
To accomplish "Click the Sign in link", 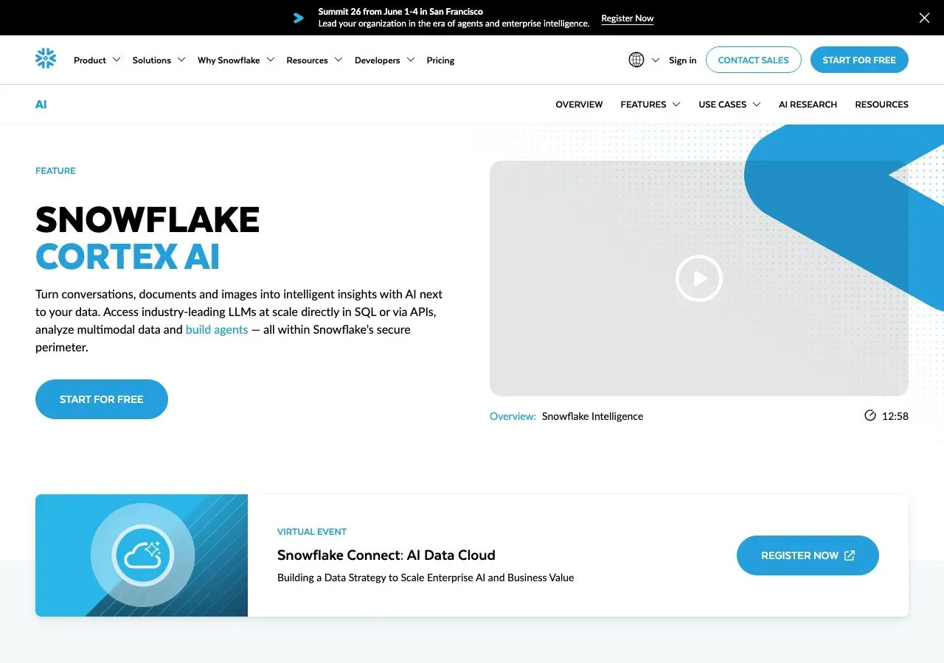I will tap(682, 60).
